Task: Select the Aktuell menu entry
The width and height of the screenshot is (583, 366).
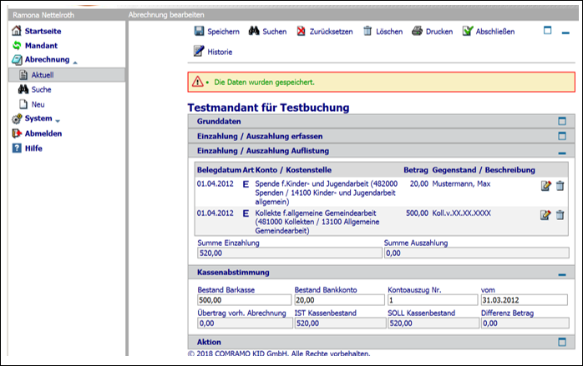Action: click(43, 75)
